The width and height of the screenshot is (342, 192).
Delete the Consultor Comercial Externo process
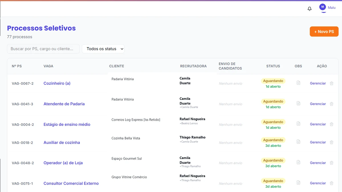coord(331,183)
